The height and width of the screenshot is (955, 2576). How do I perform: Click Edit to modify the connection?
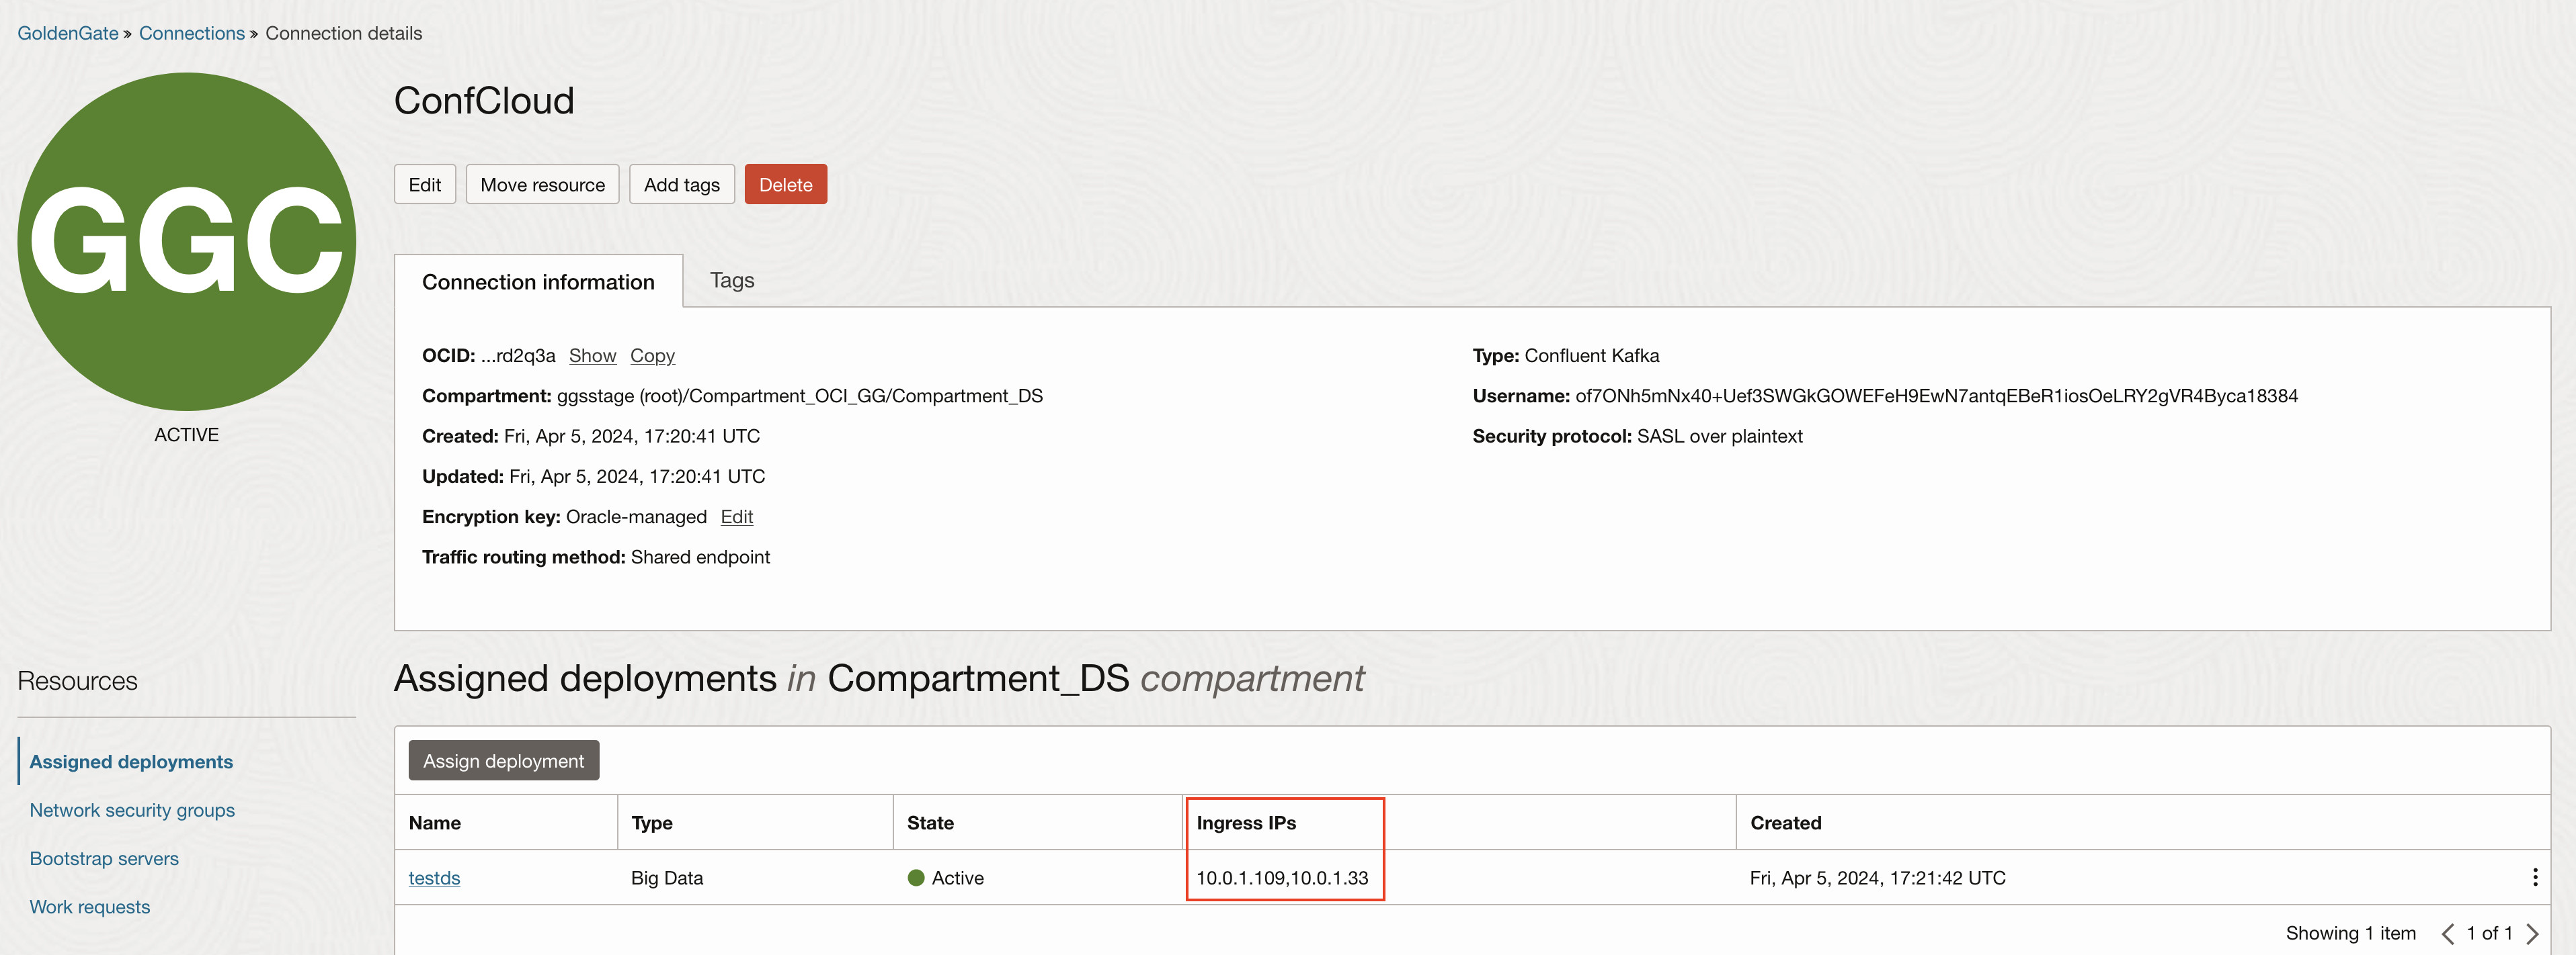pyautogui.click(x=424, y=184)
